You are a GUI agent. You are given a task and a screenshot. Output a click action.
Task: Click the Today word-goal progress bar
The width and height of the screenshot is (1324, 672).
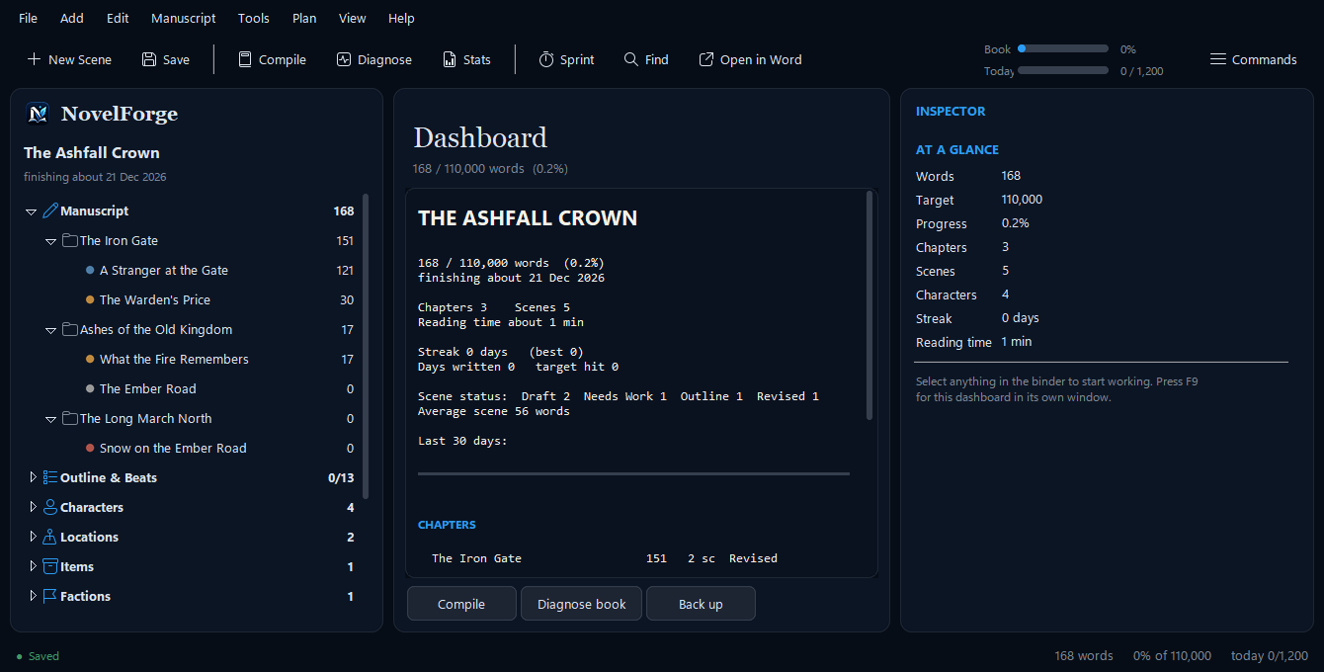(1063, 70)
